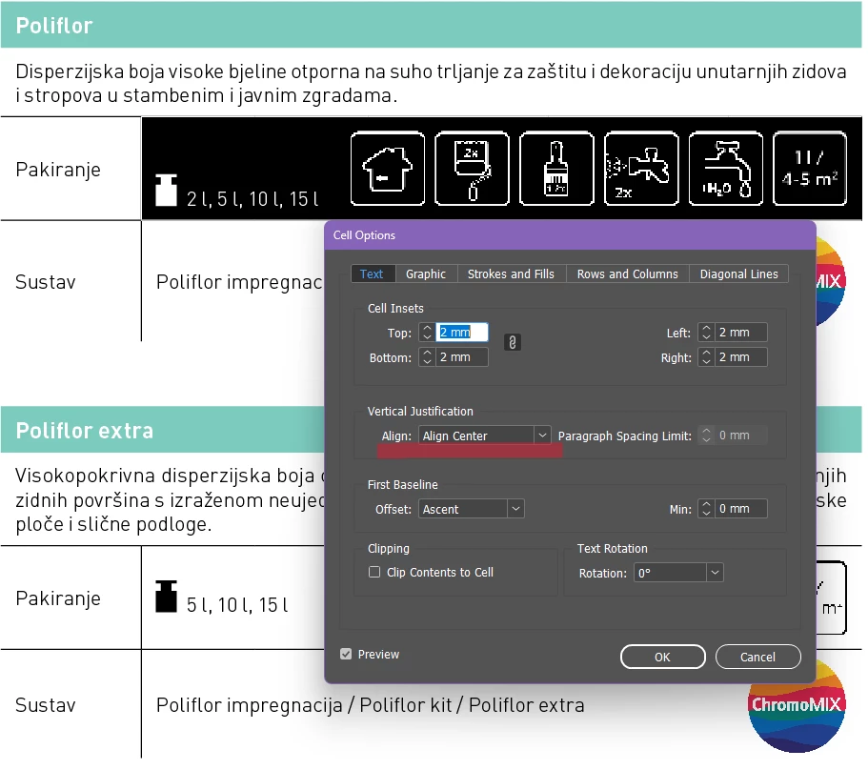
Task: Click the First Baseline Min stepper arrows
Action: pyautogui.click(x=706, y=509)
